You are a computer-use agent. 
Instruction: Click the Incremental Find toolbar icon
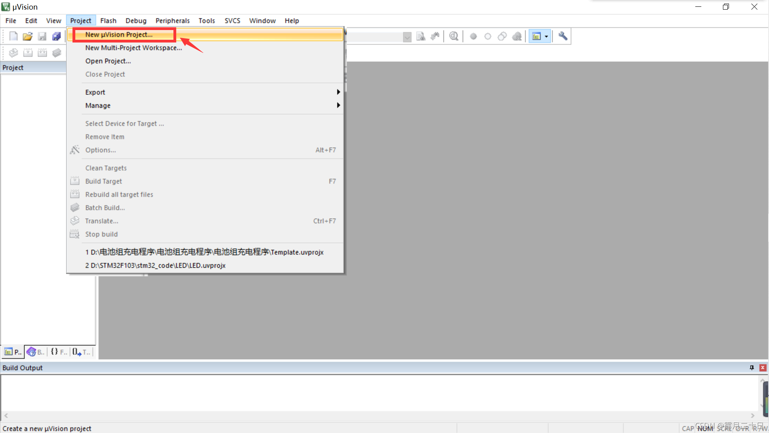click(x=435, y=36)
